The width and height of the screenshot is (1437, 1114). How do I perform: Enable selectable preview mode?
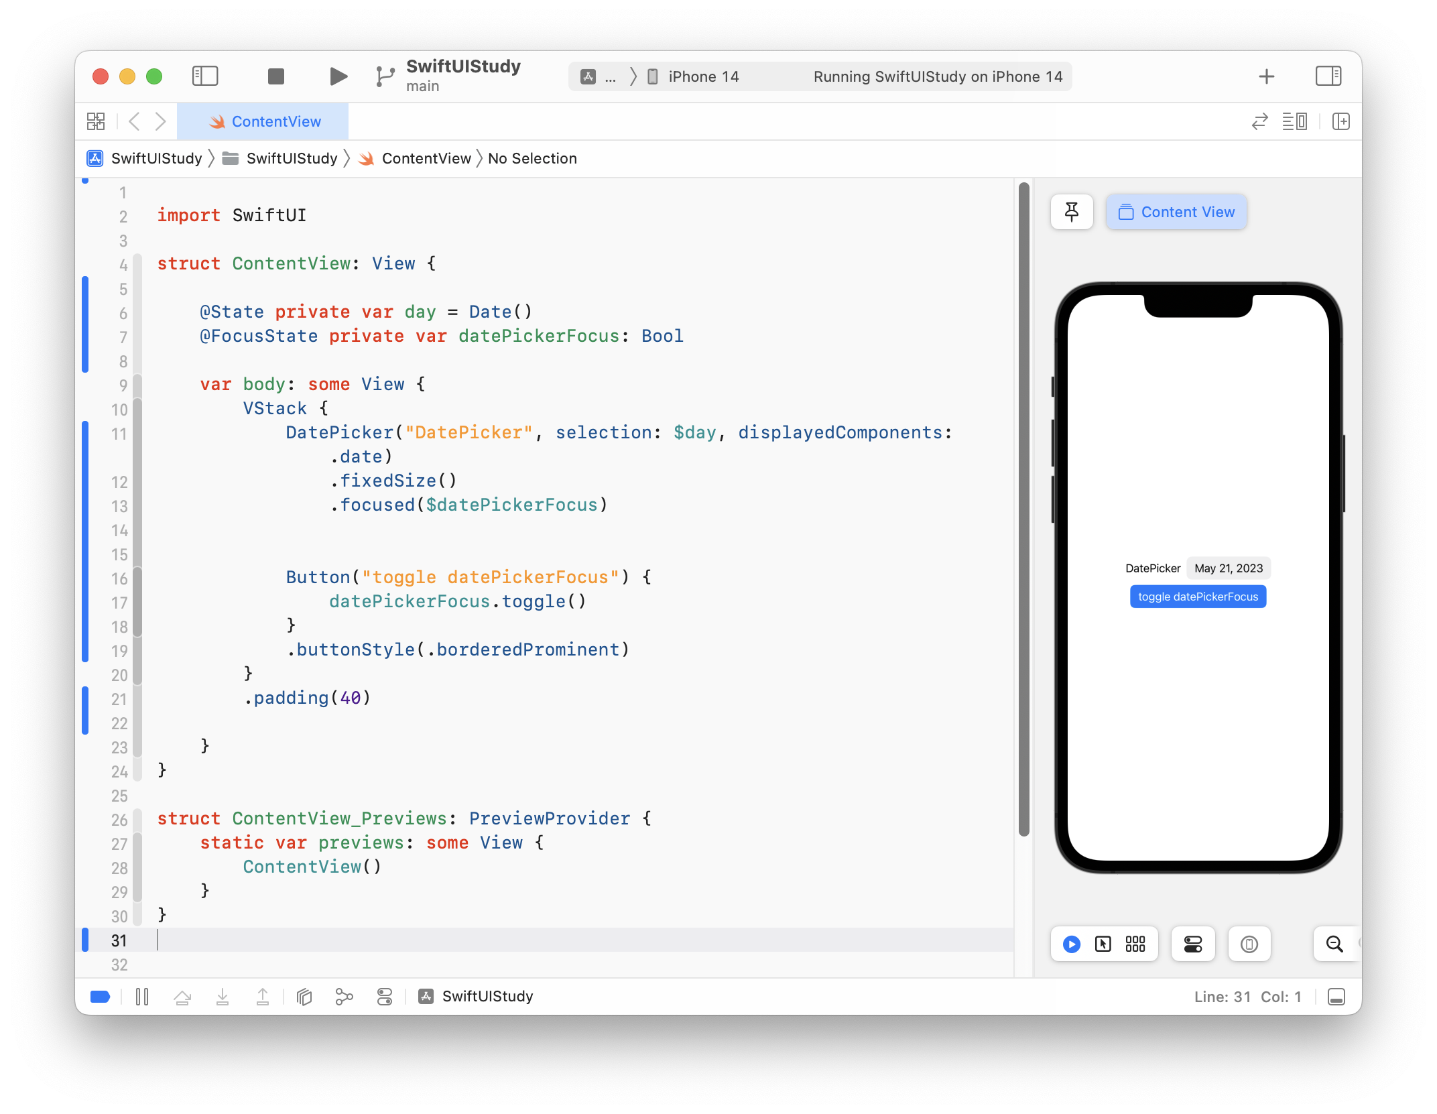tap(1103, 944)
